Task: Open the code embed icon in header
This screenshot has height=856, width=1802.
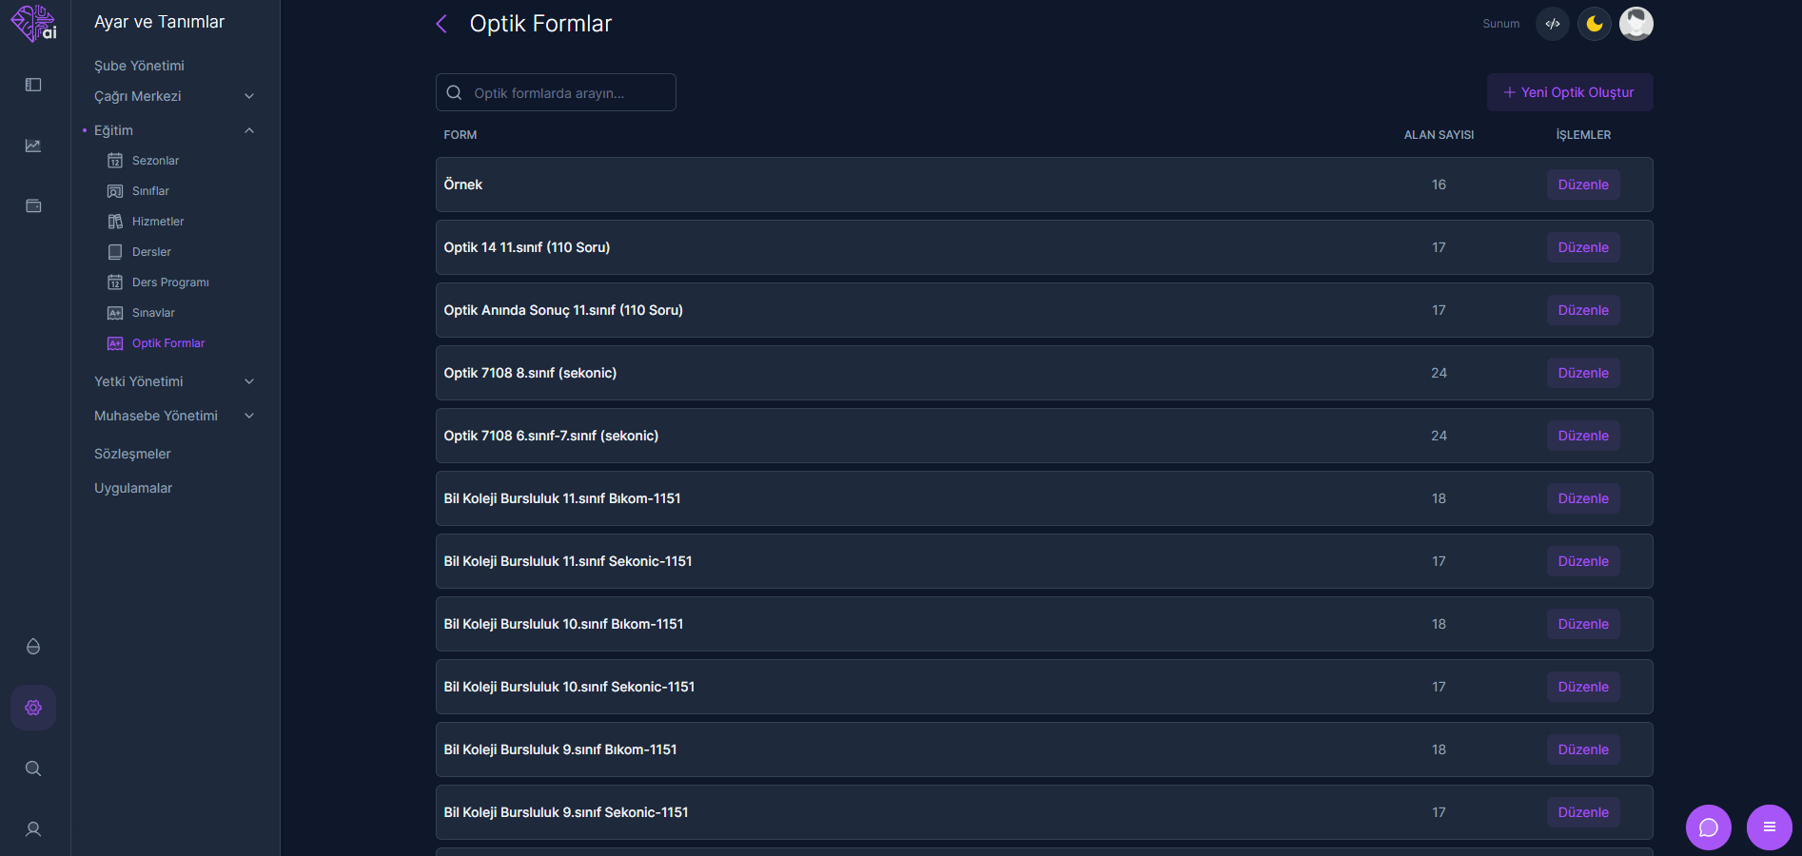Action: (x=1553, y=24)
